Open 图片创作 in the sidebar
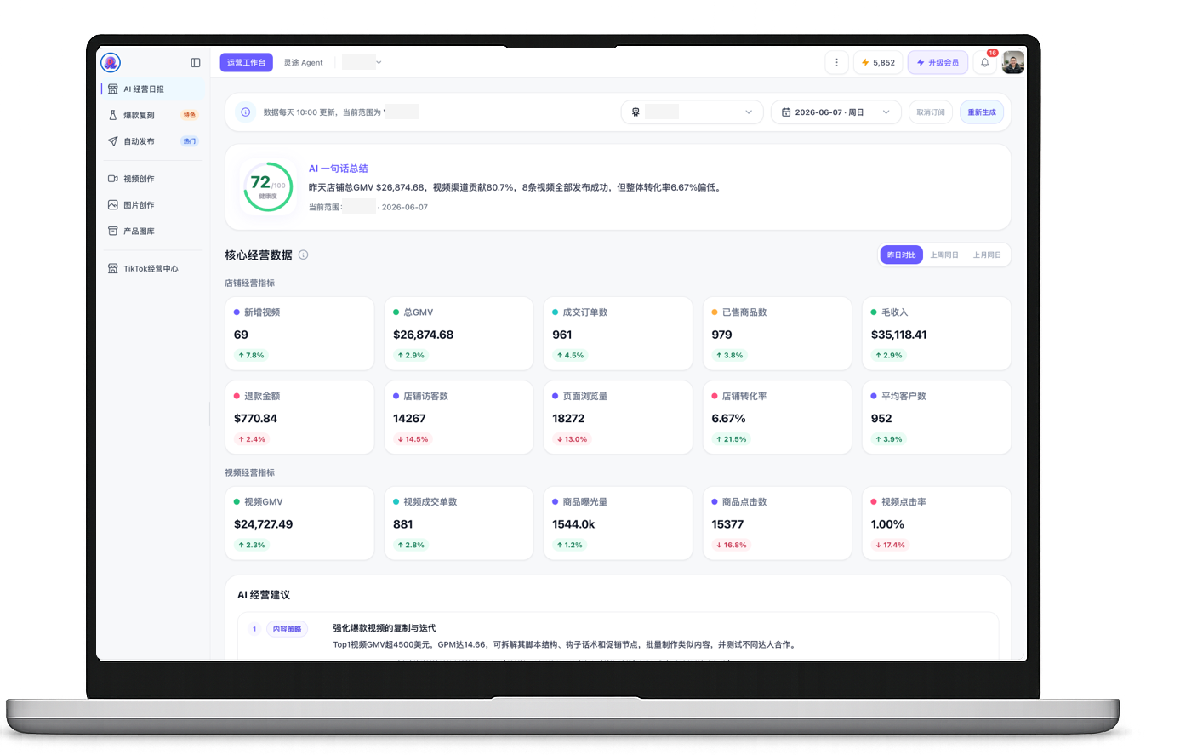Viewport: 1180px width, 755px height. click(x=153, y=205)
